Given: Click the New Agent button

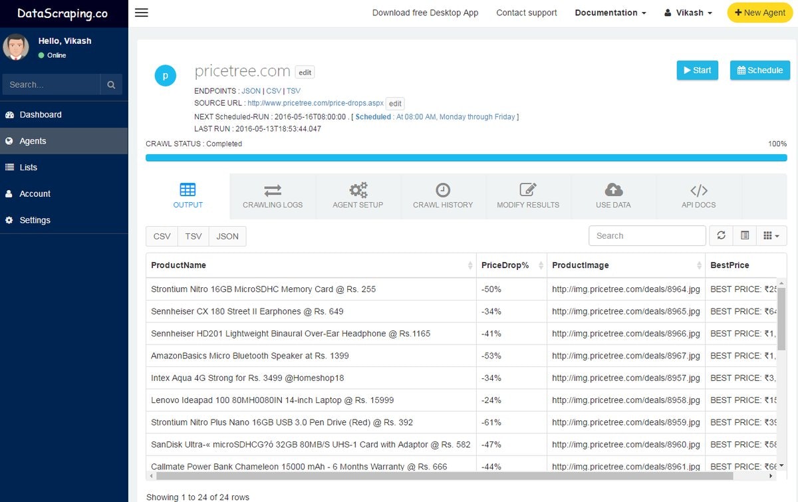Looking at the screenshot, I should [759, 13].
